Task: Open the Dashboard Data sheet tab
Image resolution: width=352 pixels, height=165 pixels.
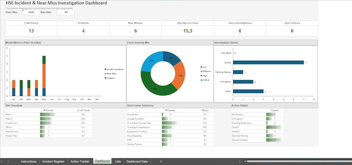Action: point(137,161)
